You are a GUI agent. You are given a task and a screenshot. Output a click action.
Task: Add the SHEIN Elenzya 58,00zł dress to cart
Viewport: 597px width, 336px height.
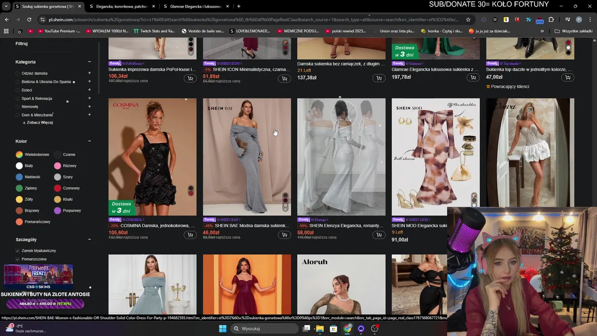click(x=379, y=234)
